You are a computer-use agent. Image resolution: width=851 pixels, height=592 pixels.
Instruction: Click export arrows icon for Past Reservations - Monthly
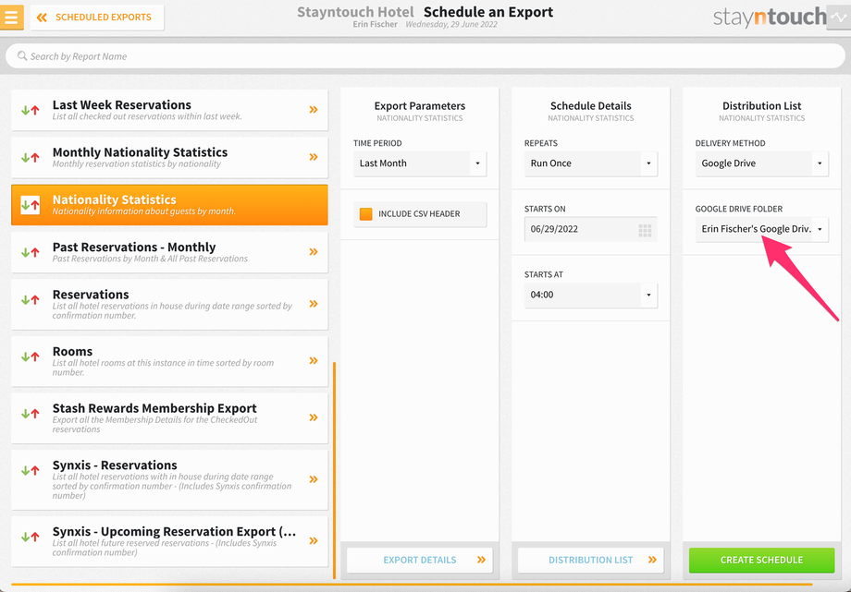point(31,252)
